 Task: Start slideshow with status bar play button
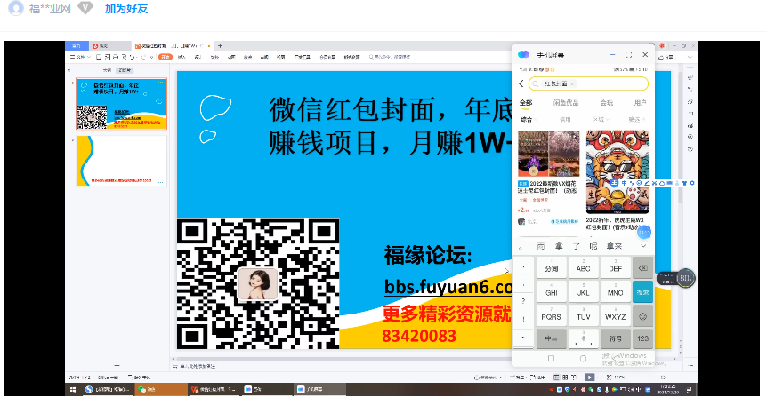click(x=589, y=377)
